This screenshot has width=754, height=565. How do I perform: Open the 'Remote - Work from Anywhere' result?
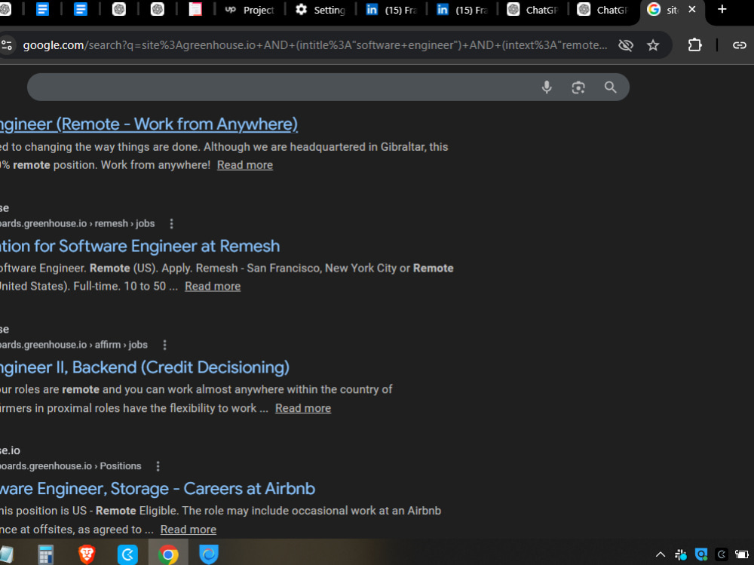149,124
